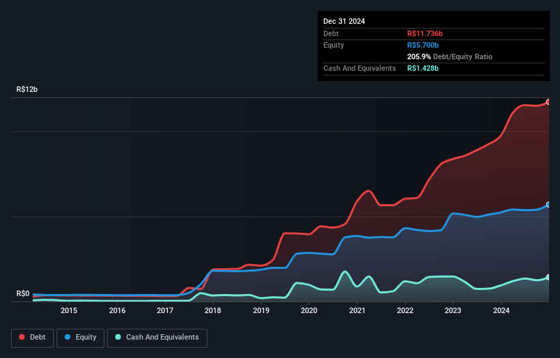Select the 2018 x-axis label
This screenshot has height=358, width=560.
point(213,310)
